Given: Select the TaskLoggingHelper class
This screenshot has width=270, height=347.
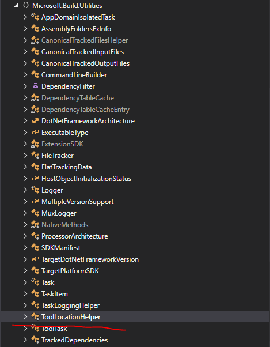Looking at the screenshot, I should (70, 305).
